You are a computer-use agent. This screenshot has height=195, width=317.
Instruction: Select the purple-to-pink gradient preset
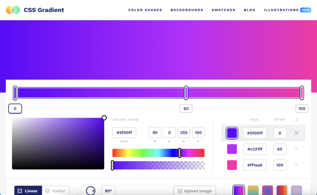(x=239, y=190)
